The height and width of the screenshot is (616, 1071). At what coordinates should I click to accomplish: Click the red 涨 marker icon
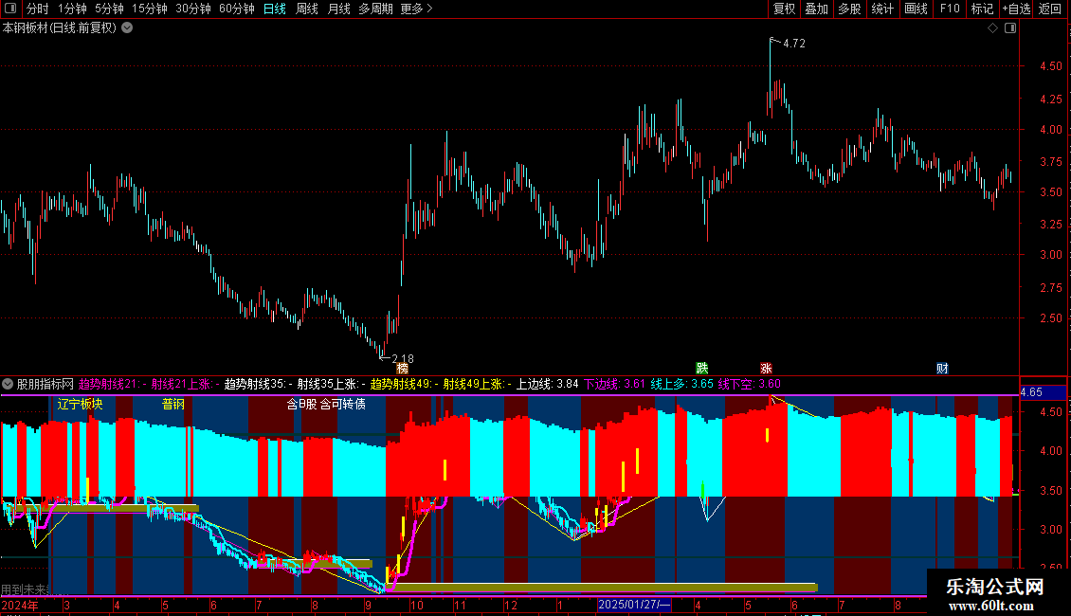pyautogui.click(x=767, y=369)
